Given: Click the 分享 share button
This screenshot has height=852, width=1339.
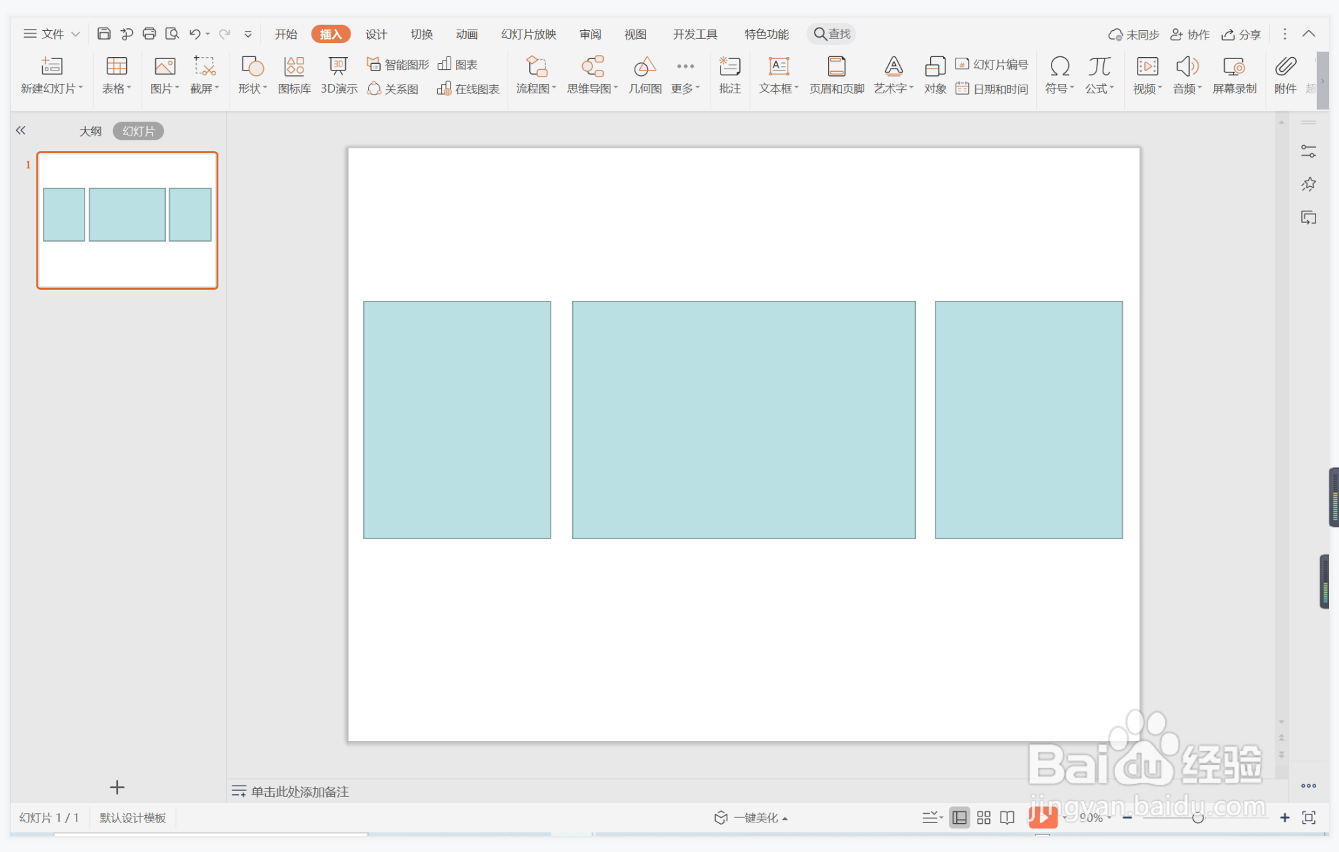Looking at the screenshot, I should pos(1241,34).
